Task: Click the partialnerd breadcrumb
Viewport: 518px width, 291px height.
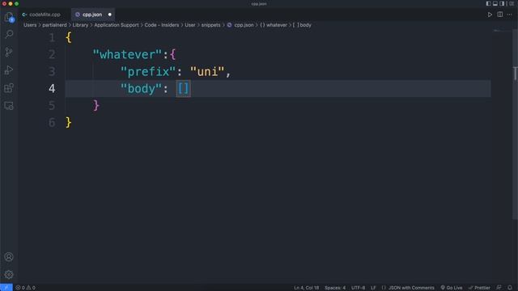Action: (x=54, y=25)
